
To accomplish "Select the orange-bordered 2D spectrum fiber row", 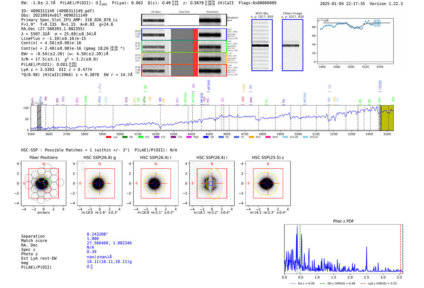I will (x=184, y=58).
